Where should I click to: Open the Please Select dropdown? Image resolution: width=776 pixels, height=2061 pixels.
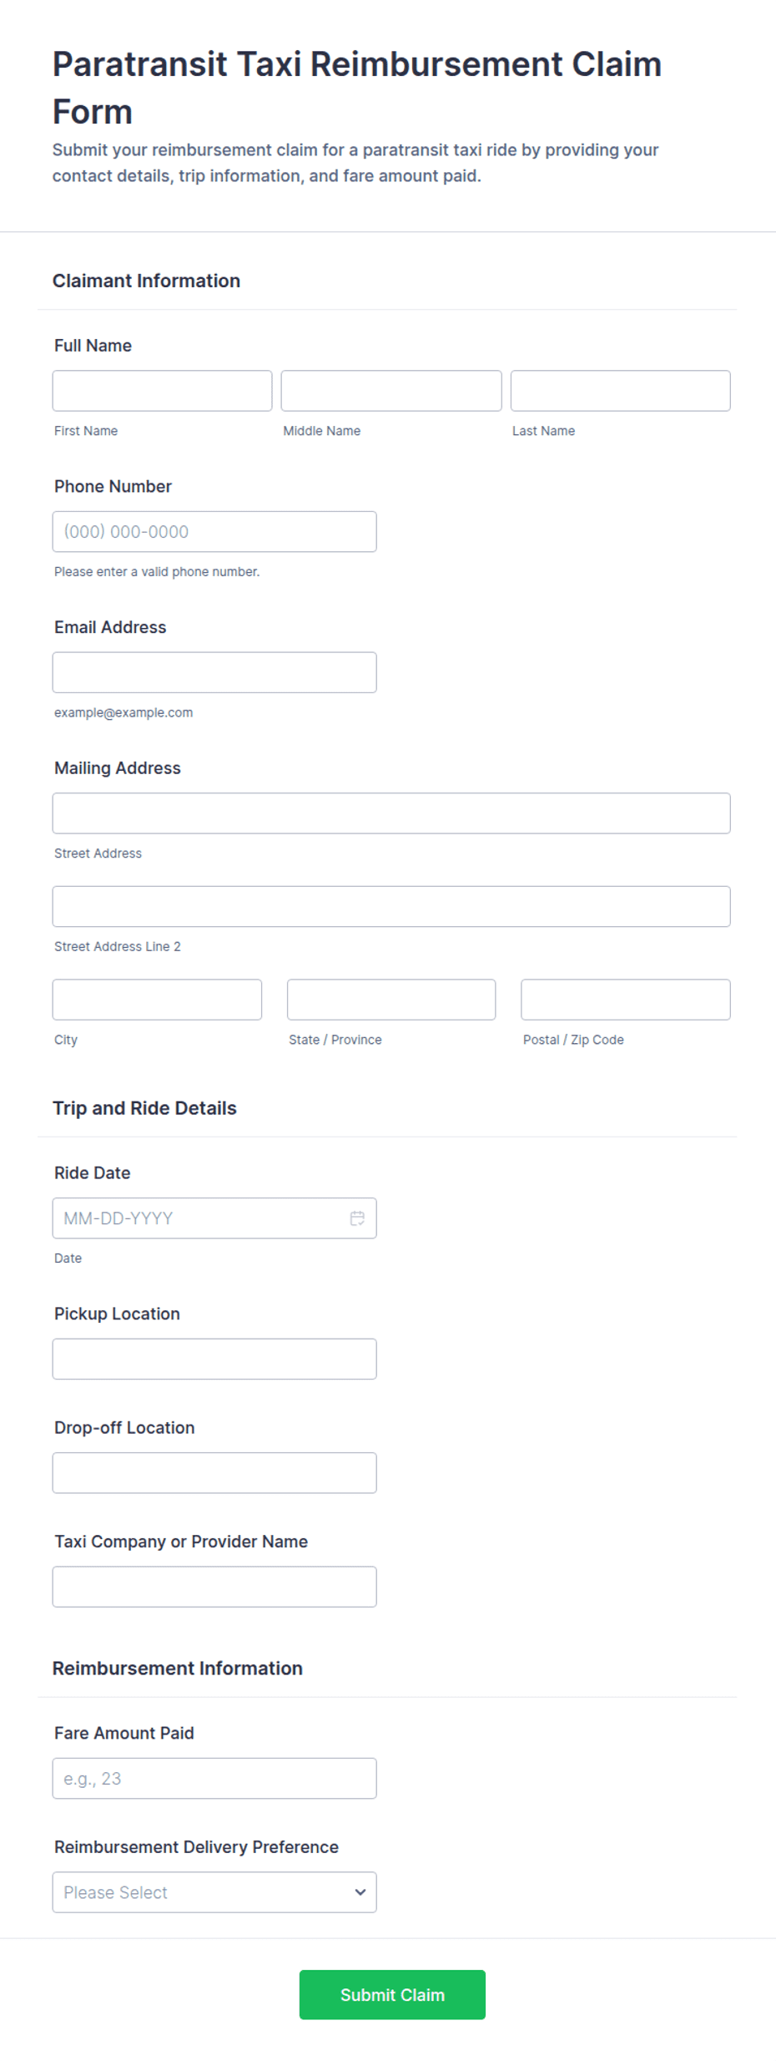tap(214, 1892)
